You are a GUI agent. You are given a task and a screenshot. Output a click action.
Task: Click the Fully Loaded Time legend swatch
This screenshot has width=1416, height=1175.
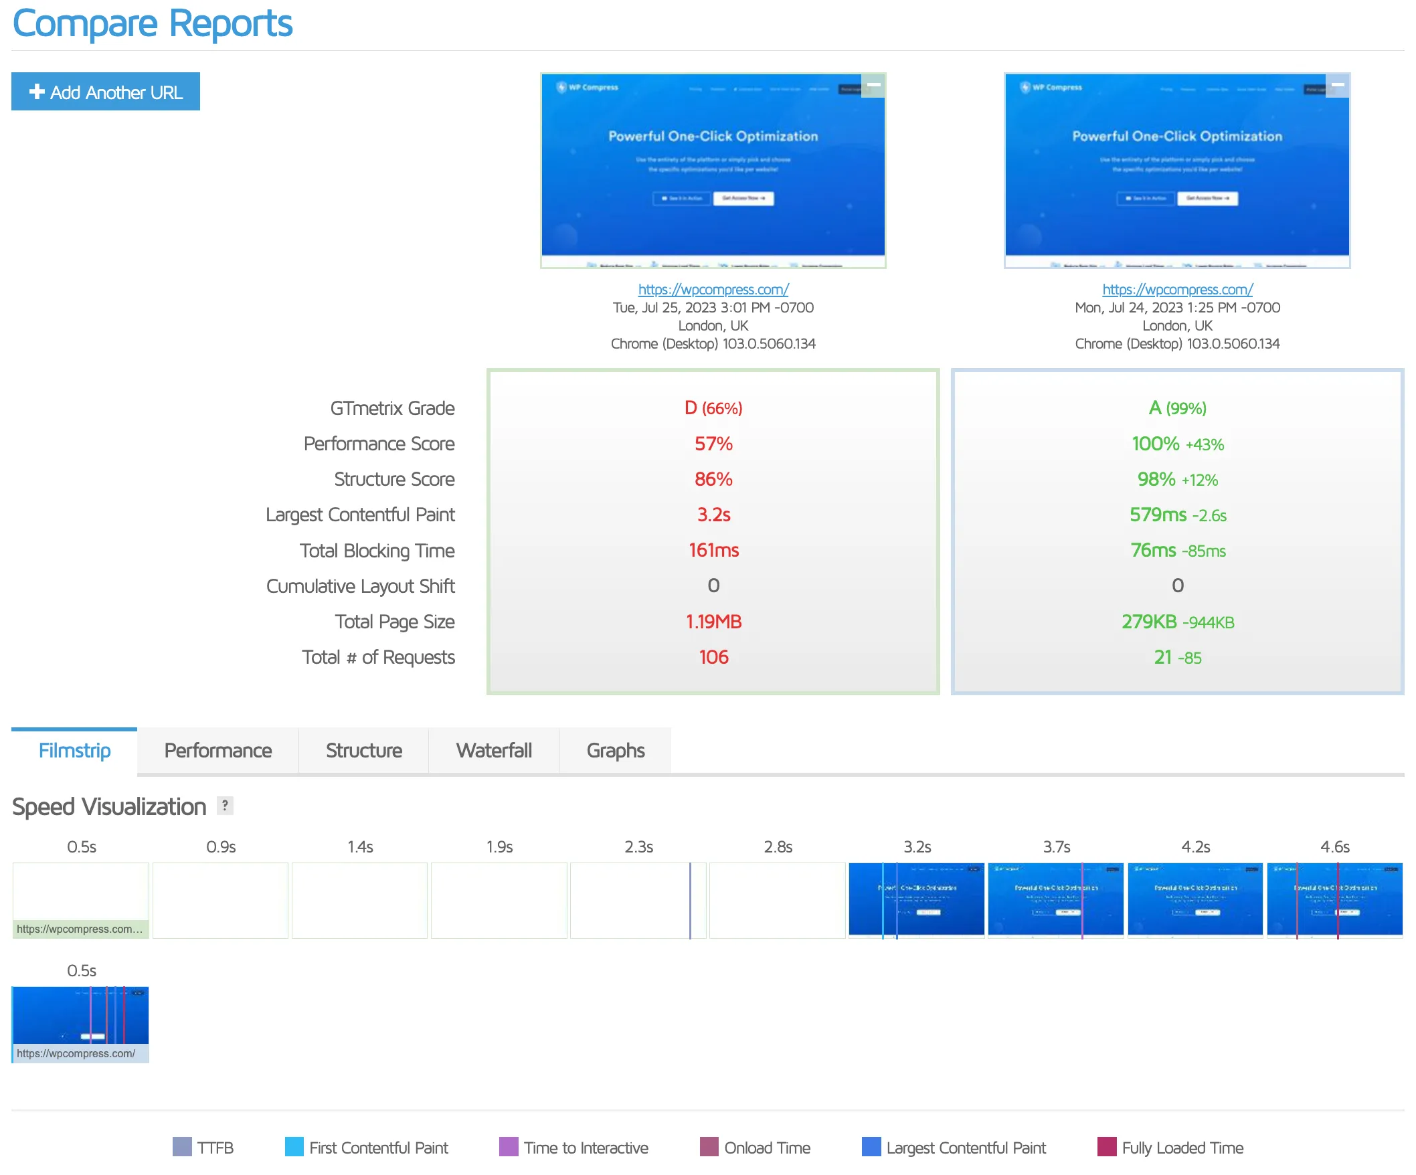click(x=1107, y=1147)
